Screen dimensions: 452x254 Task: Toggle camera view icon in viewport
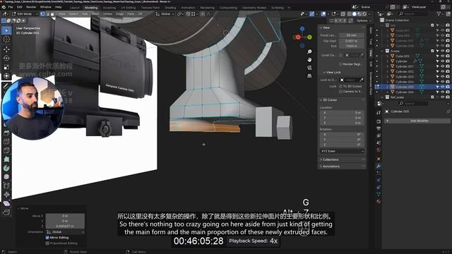point(309,68)
